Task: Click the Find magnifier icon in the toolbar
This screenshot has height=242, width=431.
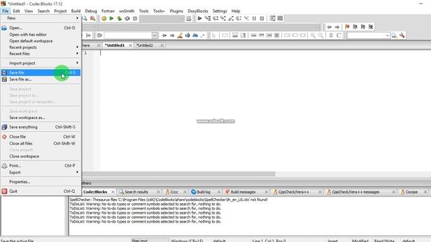Action: (85, 18)
